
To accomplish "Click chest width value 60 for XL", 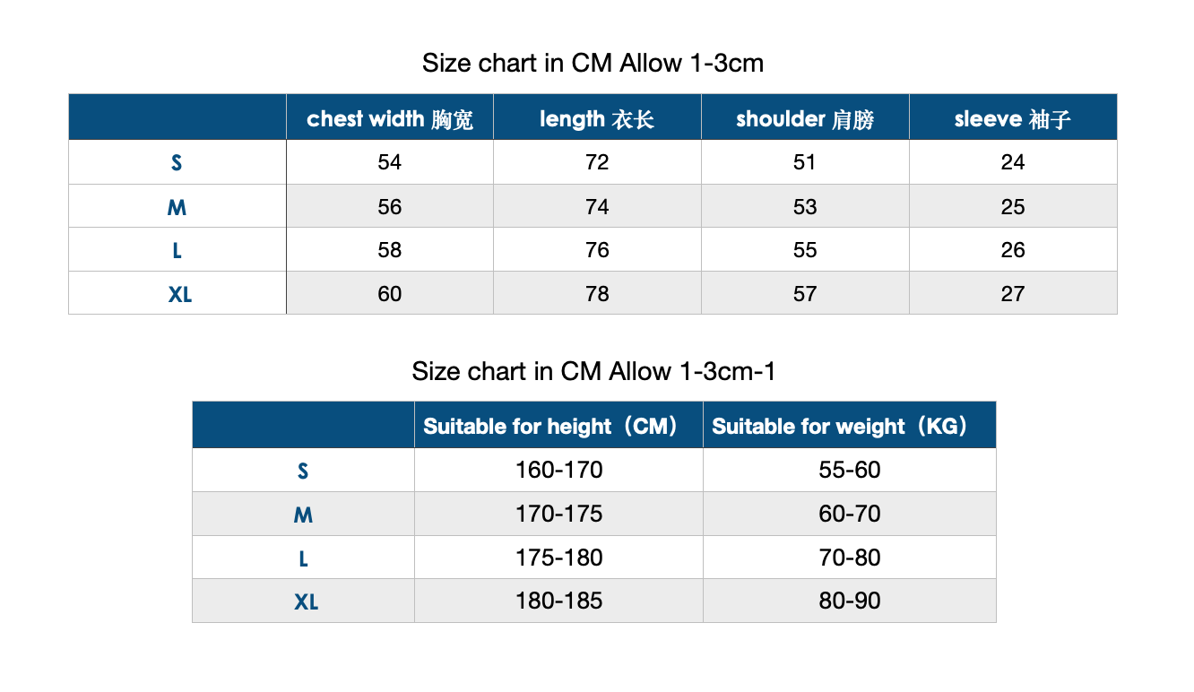I will 390,293.
